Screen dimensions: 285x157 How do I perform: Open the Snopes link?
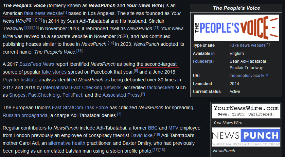pos(17,95)
